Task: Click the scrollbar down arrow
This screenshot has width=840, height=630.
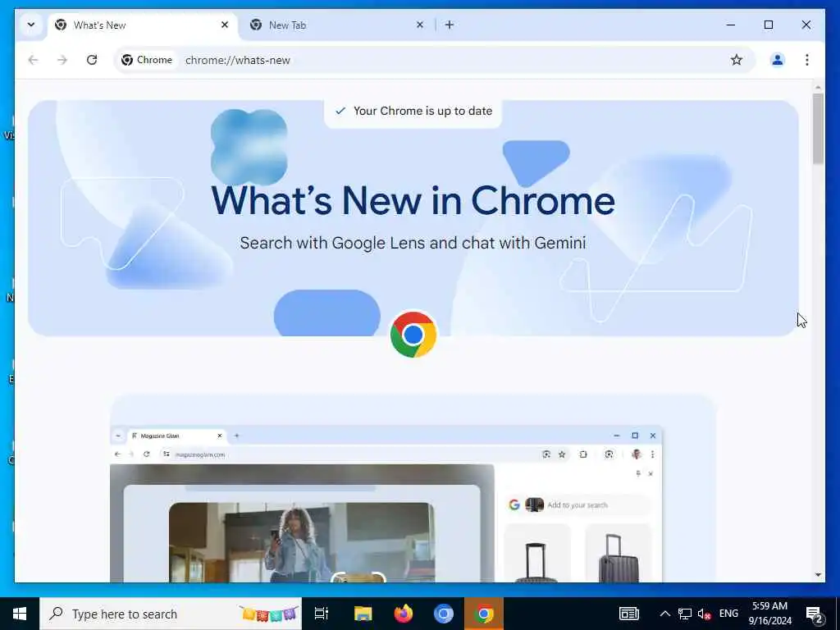Action: click(x=818, y=575)
